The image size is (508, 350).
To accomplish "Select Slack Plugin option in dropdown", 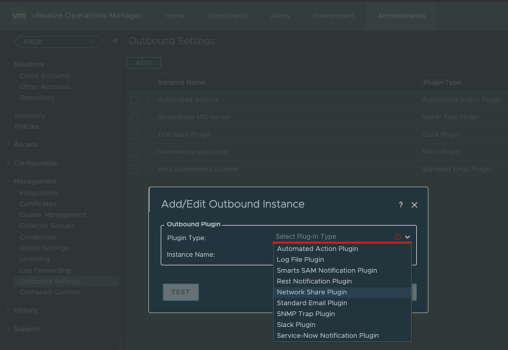I will (343, 325).
